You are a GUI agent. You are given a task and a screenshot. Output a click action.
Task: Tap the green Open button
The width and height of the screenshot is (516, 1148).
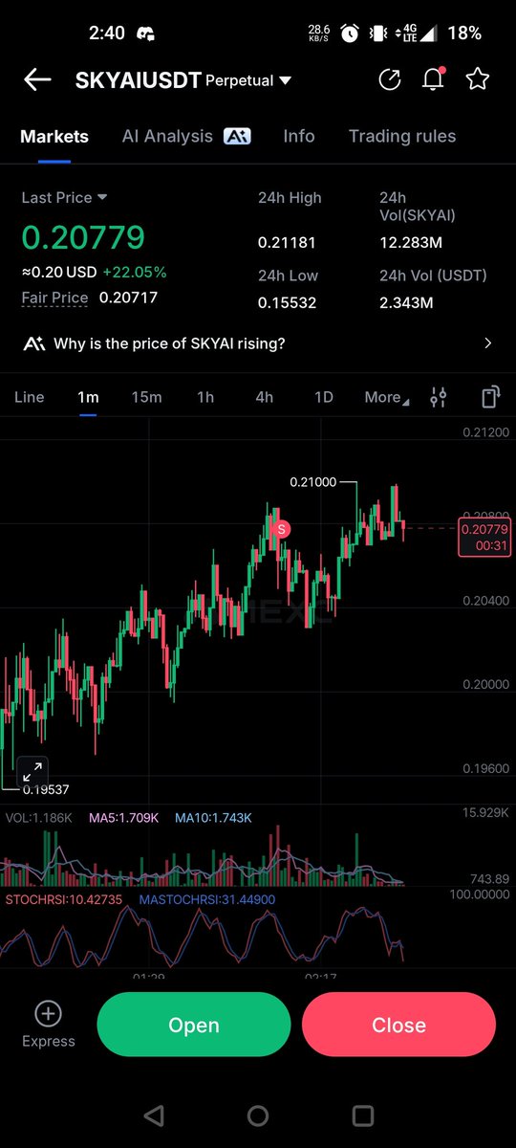(194, 1025)
